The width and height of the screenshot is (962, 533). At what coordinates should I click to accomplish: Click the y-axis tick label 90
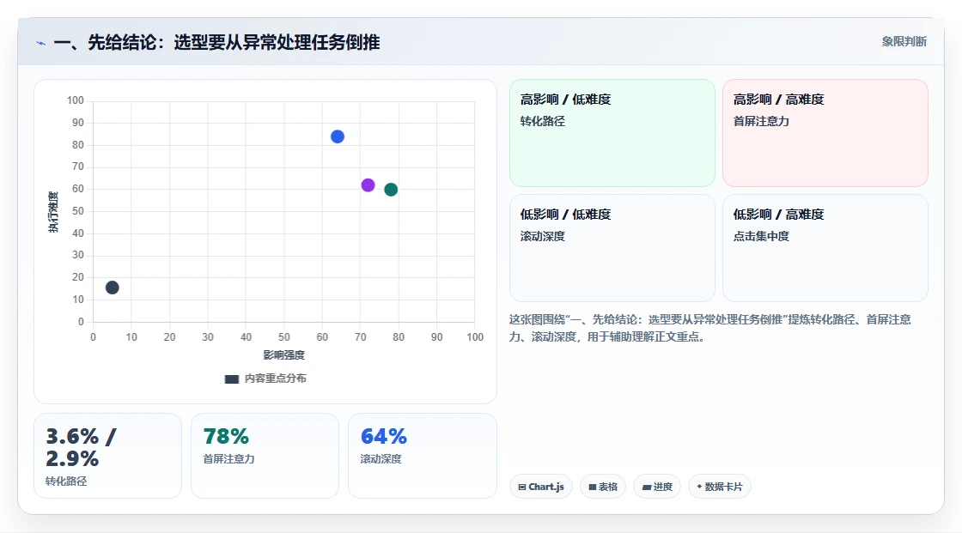tap(78, 123)
